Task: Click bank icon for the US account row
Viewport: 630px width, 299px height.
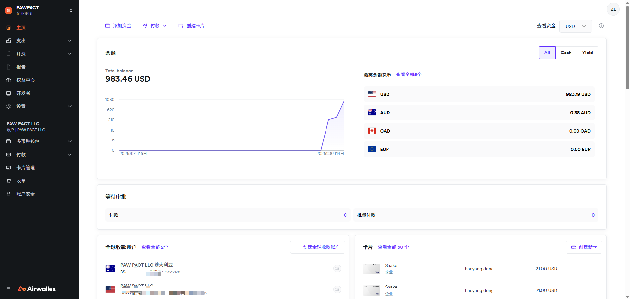Action: (337, 289)
